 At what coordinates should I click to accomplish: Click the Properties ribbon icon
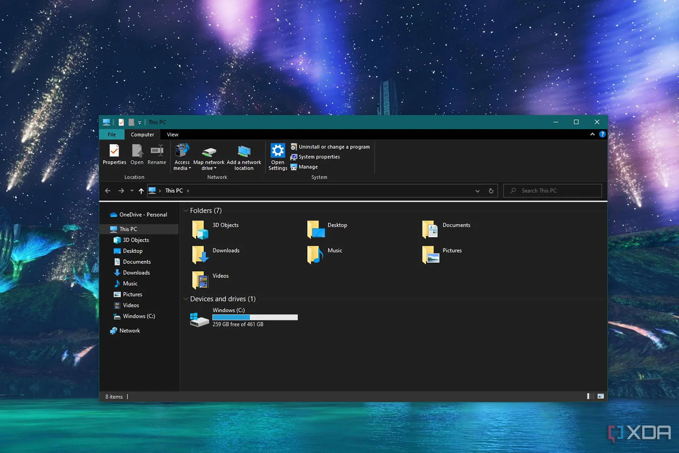114,151
